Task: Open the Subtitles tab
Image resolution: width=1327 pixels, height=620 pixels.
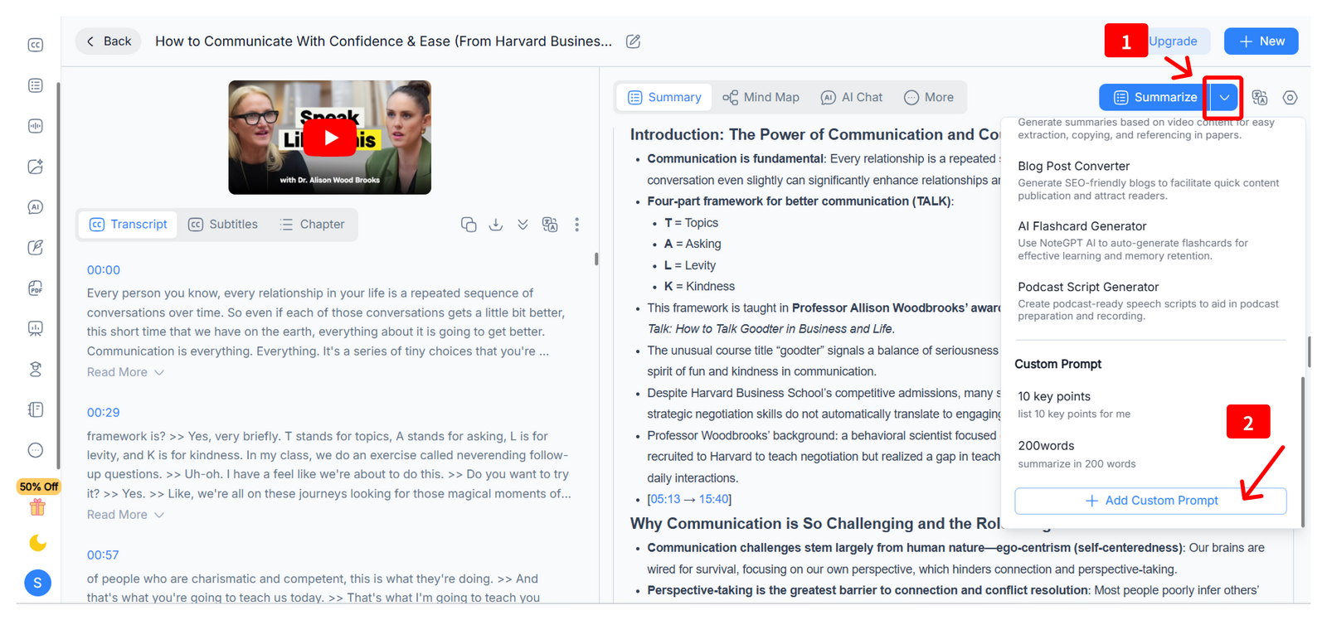Action: [x=223, y=225]
